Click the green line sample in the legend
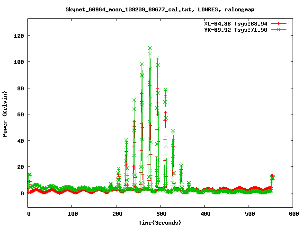The image size is (303, 227). click(279, 29)
